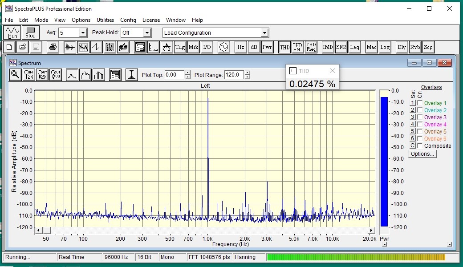Screen dimensions: 463x267
Task: Open the Log data logging utility
Action: click(x=385, y=47)
